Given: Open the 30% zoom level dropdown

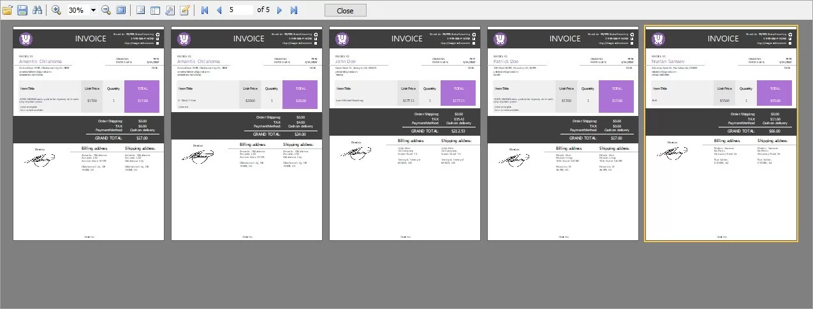Looking at the screenshot, I should tap(94, 10).
